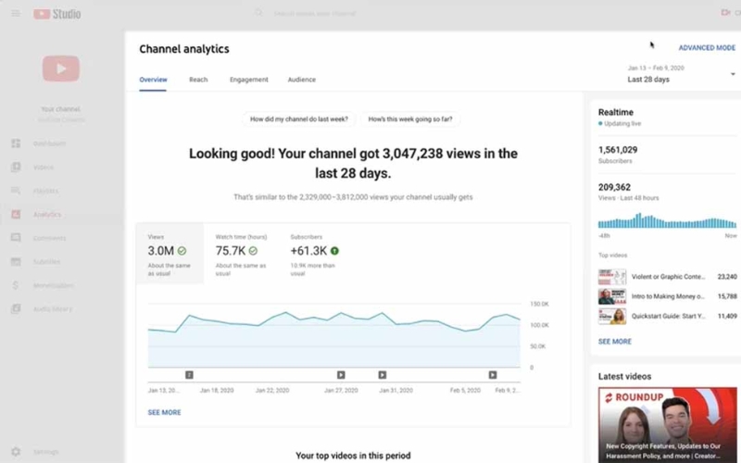Screen dimensions: 741x463
Task: Click 'How did my channel do last week?'
Action: point(298,119)
